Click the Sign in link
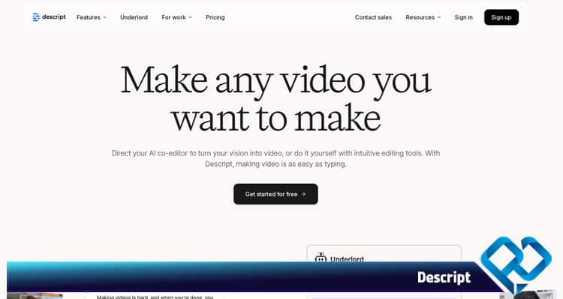The image size is (563, 299). 464,17
